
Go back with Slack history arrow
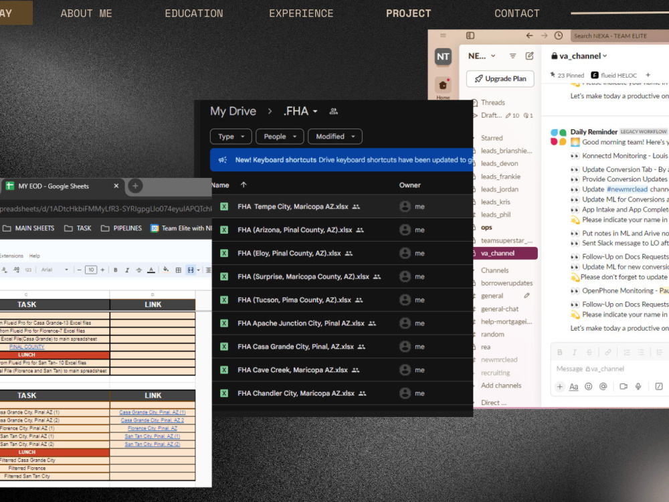click(x=529, y=35)
